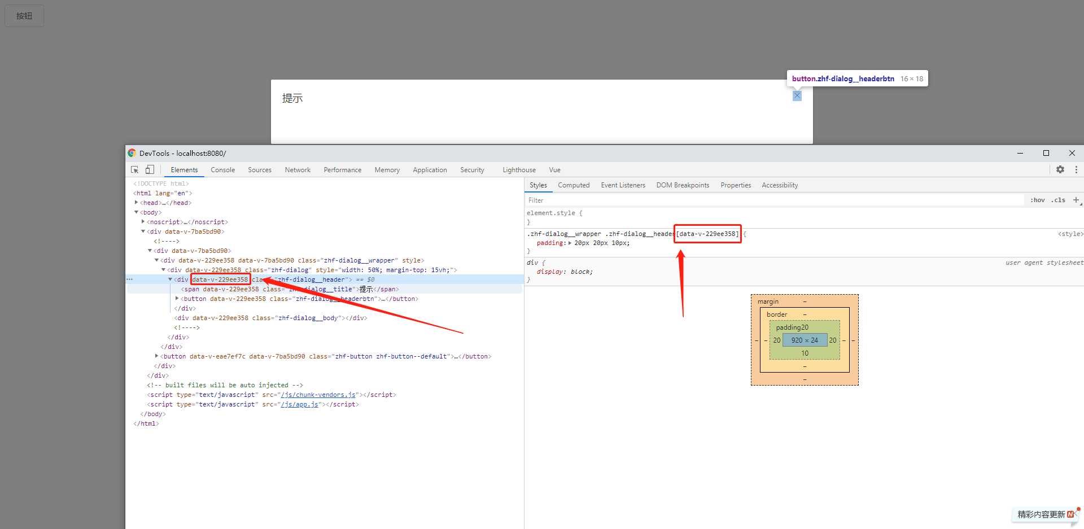Toggle the :hov element state panel

click(1038, 200)
